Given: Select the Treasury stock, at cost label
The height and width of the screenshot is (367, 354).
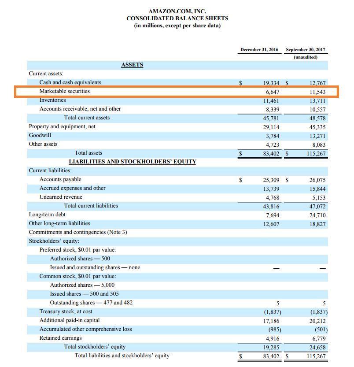Looking at the screenshot, I should point(66,311).
